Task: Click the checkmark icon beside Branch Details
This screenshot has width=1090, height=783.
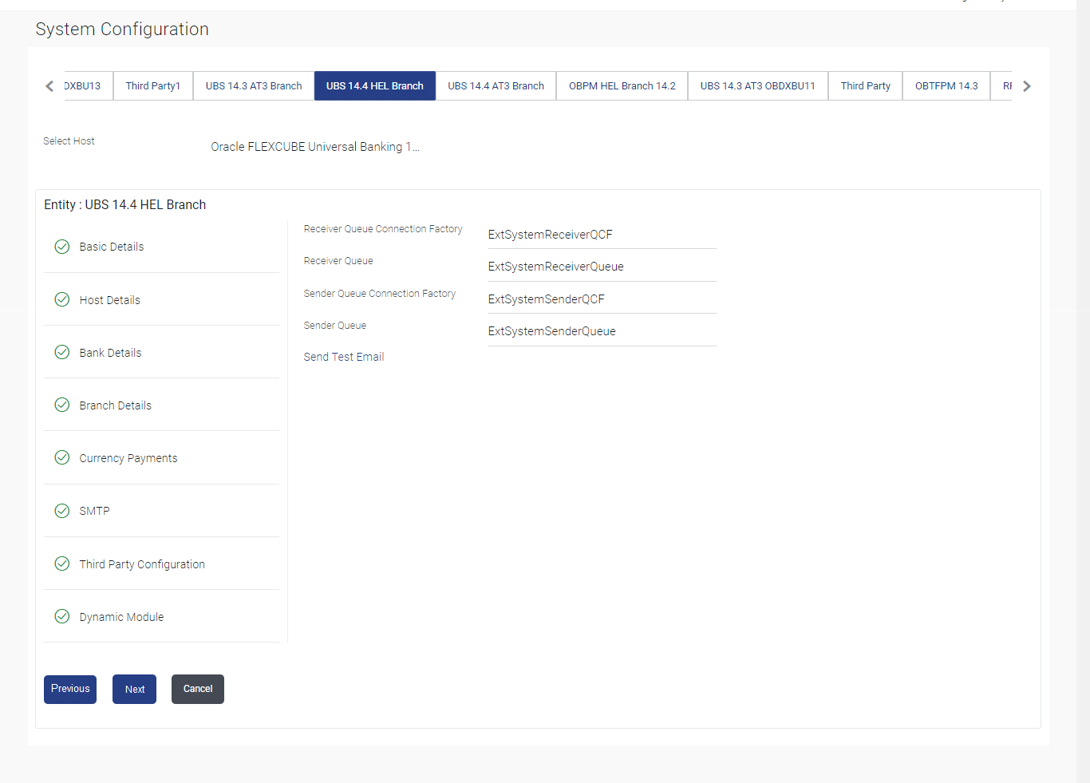Action: tap(62, 405)
